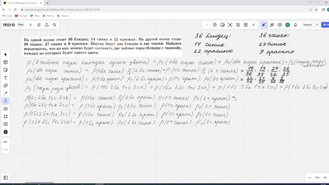Click the miro logo to return home
This screenshot has height=185, width=329.
tap(9, 25)
